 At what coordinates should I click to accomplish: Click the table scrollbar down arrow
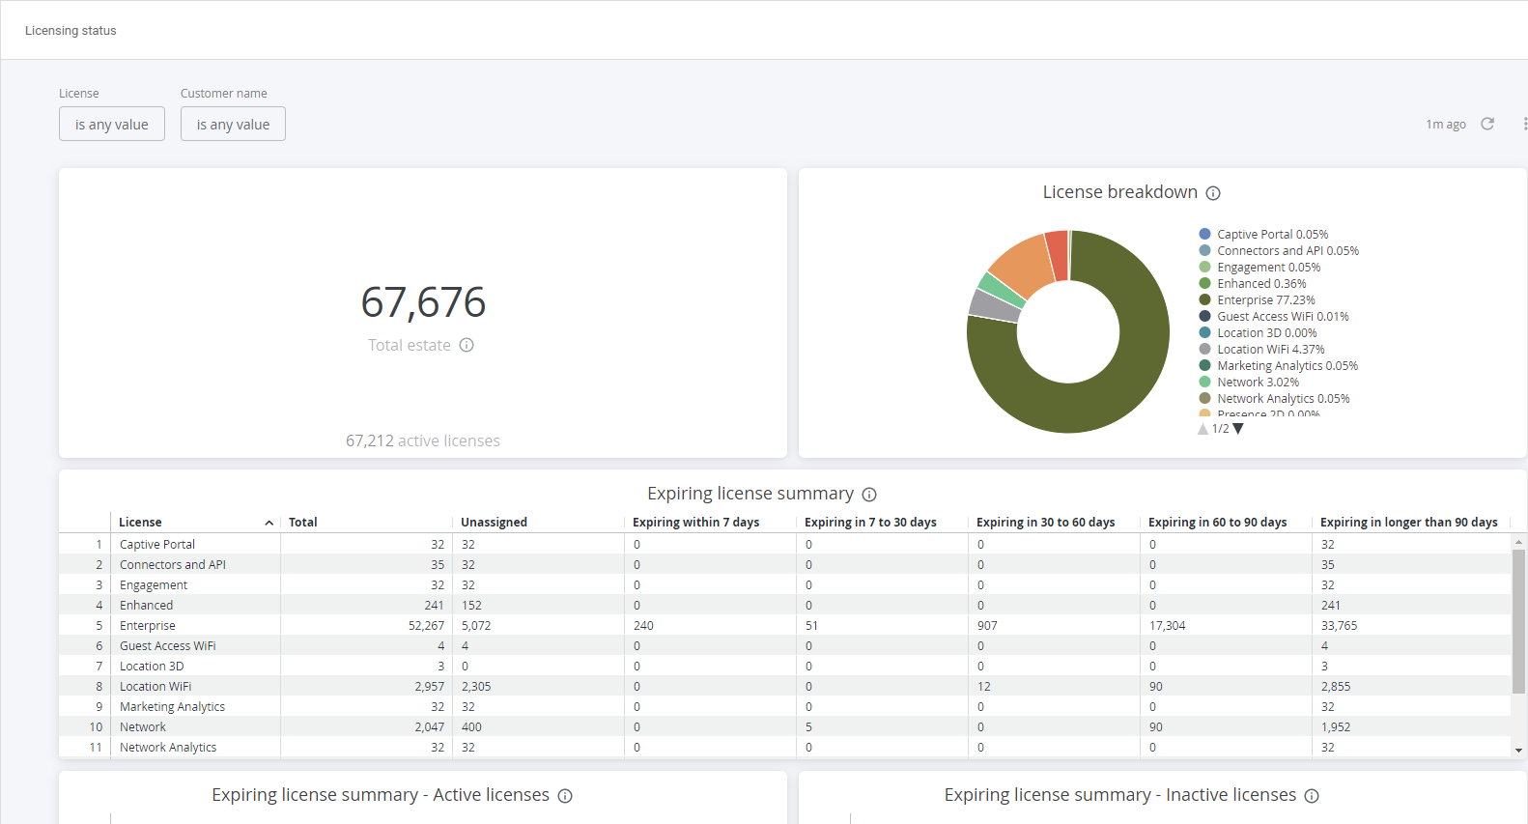(x=1518, y=750)
